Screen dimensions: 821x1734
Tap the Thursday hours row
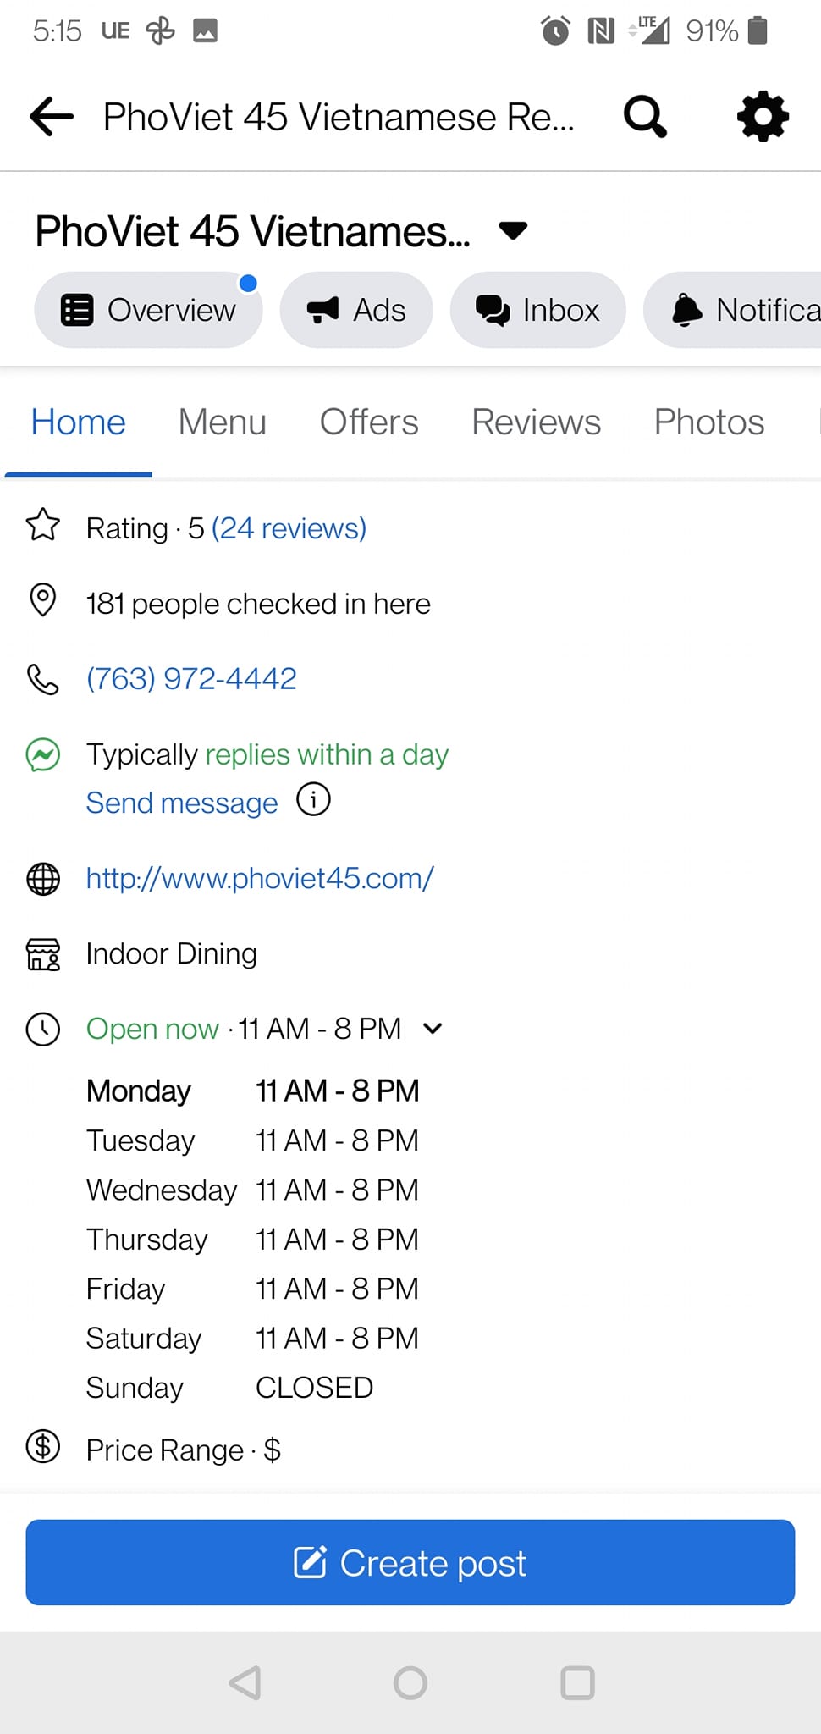(x=253, y=1240)
